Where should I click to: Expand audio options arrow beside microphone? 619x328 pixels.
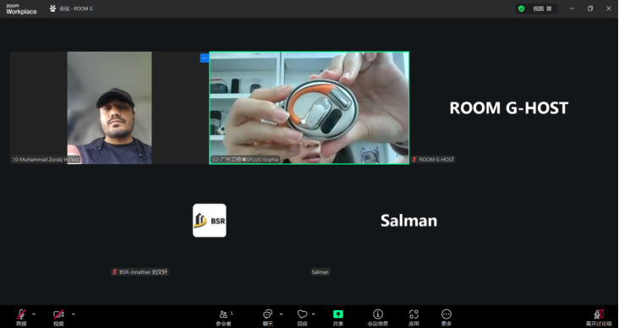[34, 314]
